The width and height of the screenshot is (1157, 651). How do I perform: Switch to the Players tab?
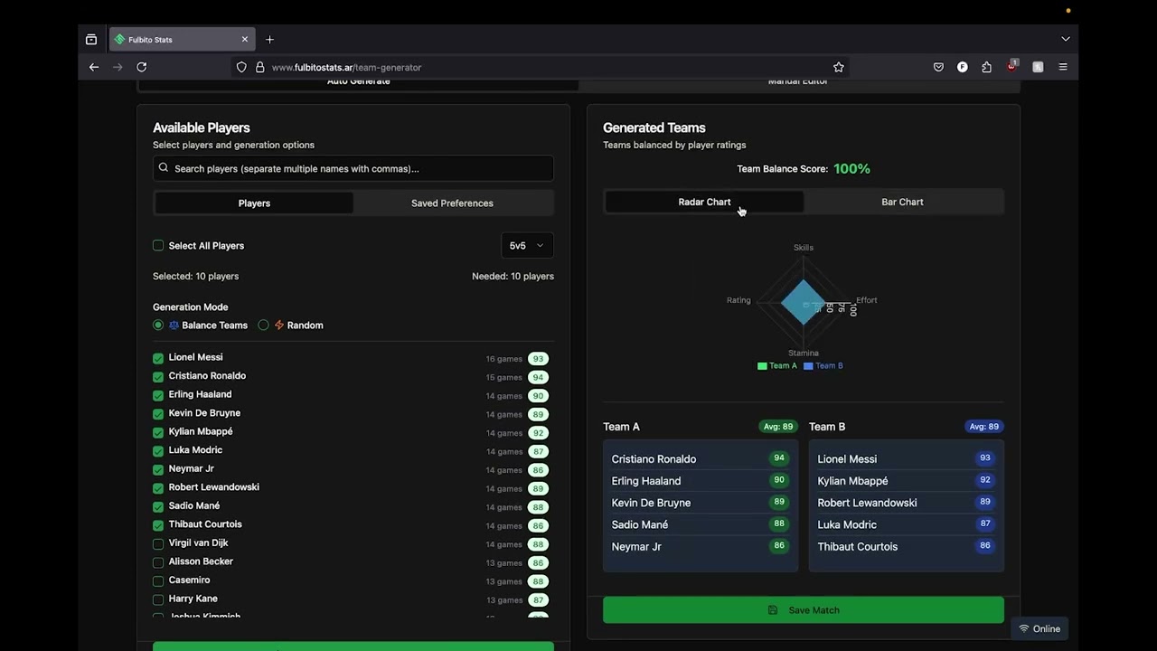click(x=254, y=203)
